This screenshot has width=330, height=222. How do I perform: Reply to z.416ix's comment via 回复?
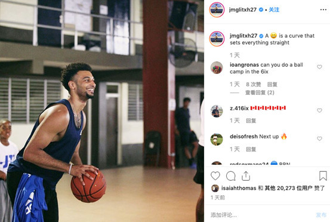(251, 121)
